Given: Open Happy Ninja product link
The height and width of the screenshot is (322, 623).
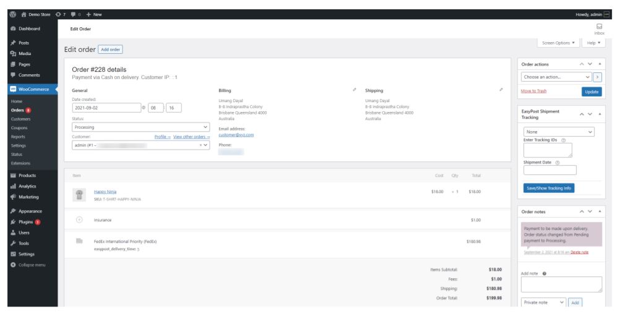Looking at the screenshot, I should point(105,192).
